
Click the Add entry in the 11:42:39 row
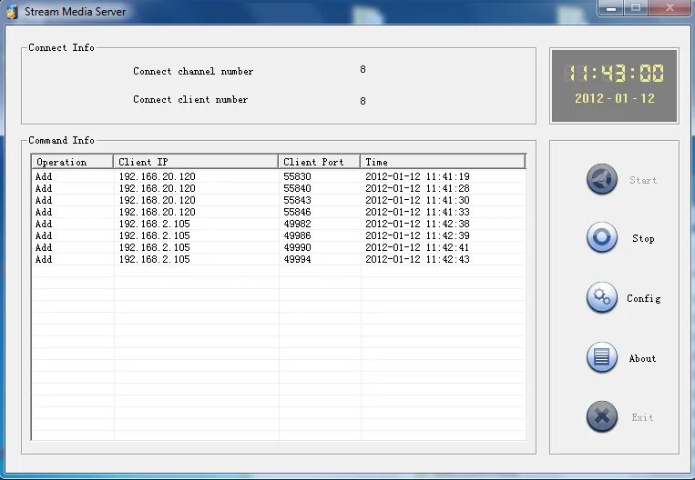coord(44,235)
